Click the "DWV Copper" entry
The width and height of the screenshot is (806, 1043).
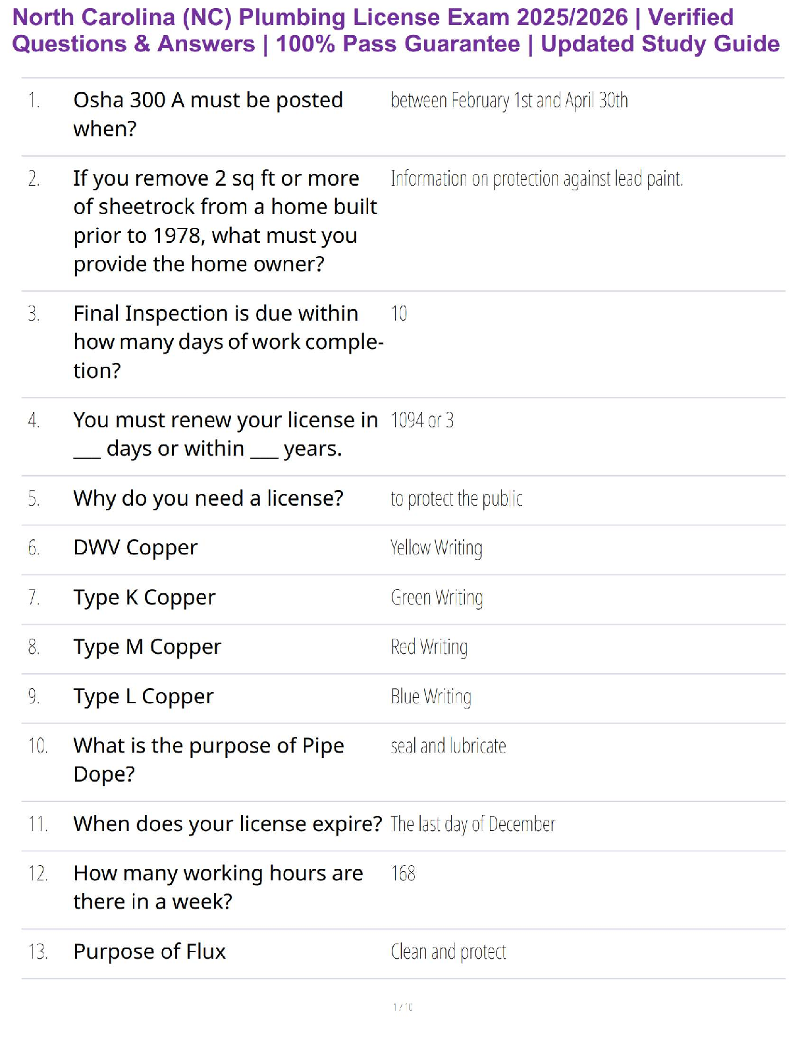click(135, 548)
